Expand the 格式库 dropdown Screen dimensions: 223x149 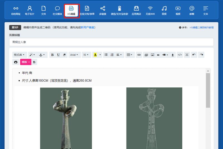pyautogui.click(x=19, y=55)
